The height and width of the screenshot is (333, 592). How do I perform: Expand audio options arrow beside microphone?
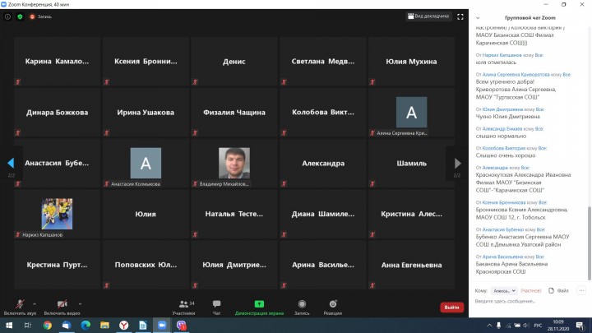point(34,301)
